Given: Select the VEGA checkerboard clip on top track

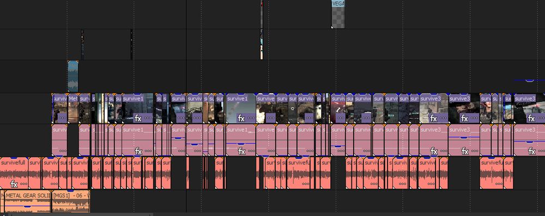Looking at the screenshot, I should (x=338, y=14).
